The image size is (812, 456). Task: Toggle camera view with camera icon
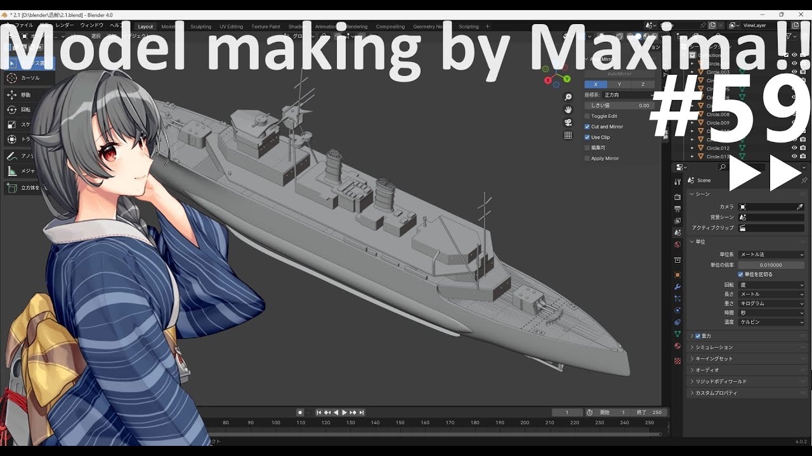click(x=568, y=122)
